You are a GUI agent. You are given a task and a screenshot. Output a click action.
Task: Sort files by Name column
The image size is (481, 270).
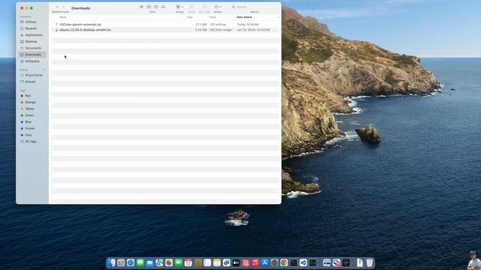click(x=63, y=17)
